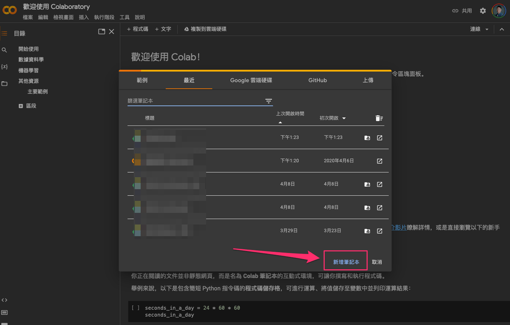The width and height of the screenshot is (510, 325).
Task: Click the 連線 connect button
Action: pos(475,29)
